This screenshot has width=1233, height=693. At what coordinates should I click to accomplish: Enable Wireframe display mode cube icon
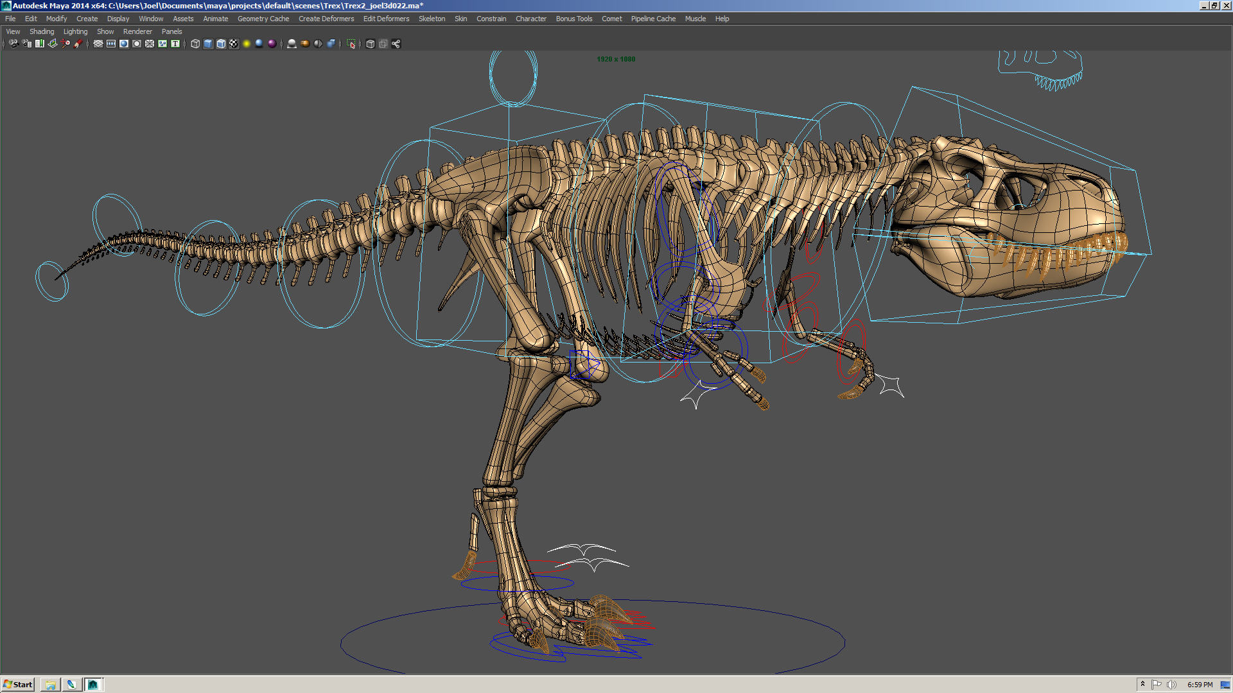pos(195,44)
